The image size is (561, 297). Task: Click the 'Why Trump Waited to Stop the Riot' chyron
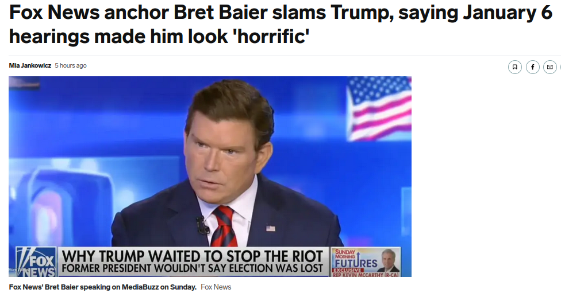pos(193,256)
